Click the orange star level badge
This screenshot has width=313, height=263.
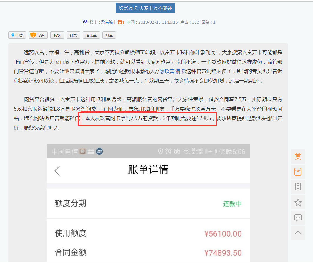121,23
